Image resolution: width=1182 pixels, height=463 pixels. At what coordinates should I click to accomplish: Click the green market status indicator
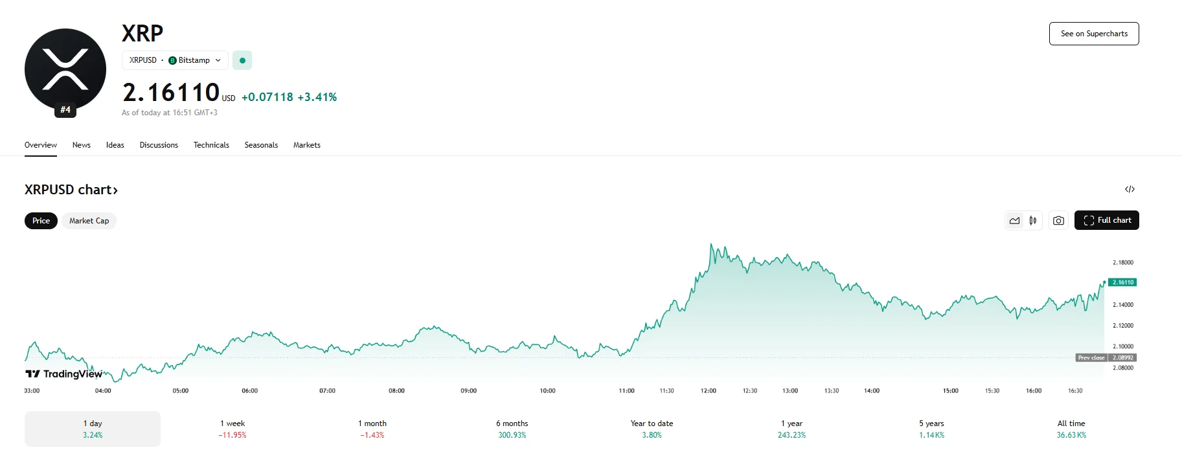242,60
